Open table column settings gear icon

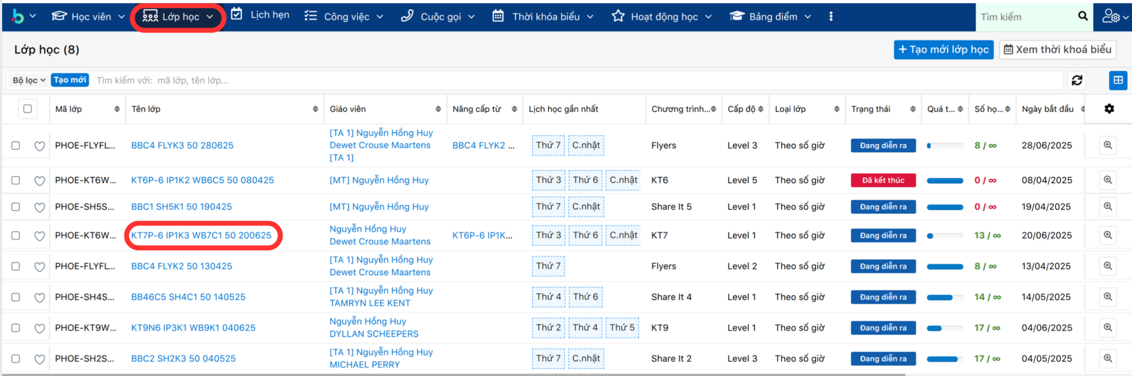(x=1109, y=108)
